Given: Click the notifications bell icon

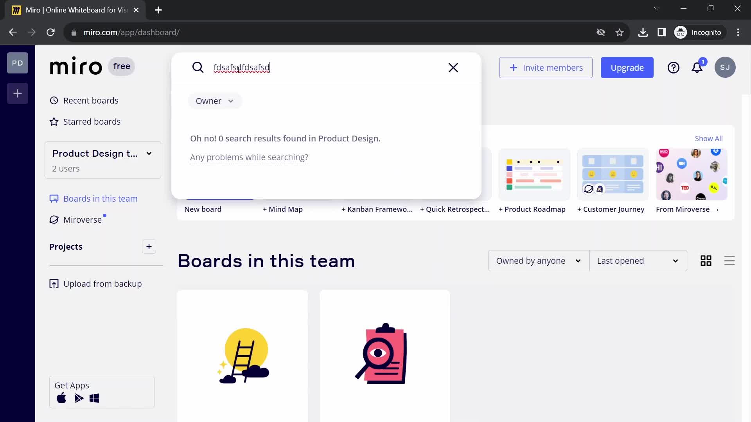Looking at the screenshot, I should click(697, 68).
